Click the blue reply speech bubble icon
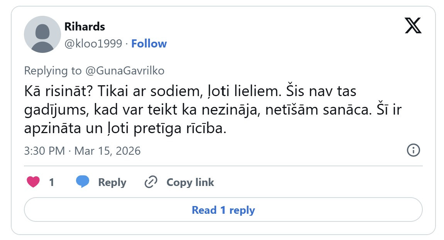 pyautogui.click(x=83, y=182)
